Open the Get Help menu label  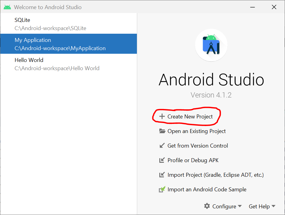[x=259, y=206]
